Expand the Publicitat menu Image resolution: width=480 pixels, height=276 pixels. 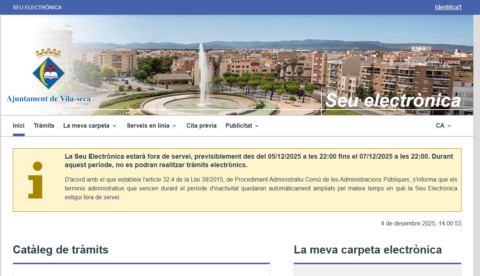(x=239, y=126)
